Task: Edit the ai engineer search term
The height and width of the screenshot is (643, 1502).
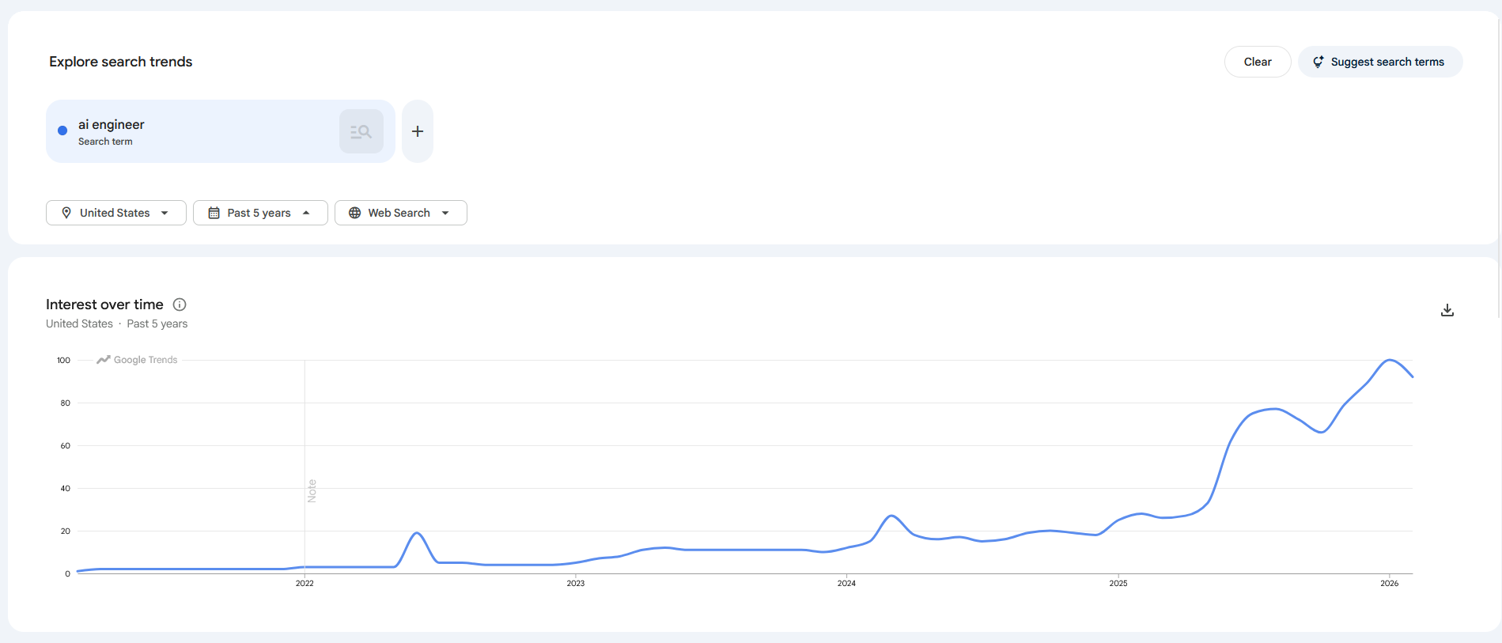Action: [x=112, y=125]
